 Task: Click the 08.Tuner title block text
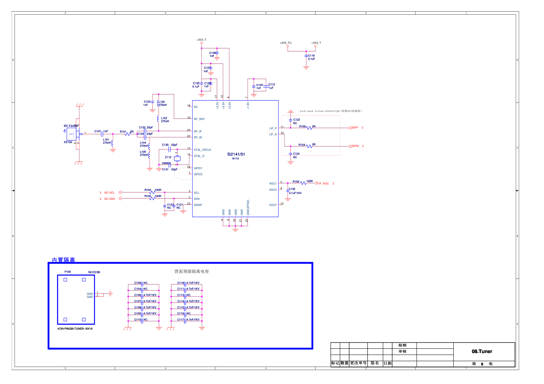482,351
